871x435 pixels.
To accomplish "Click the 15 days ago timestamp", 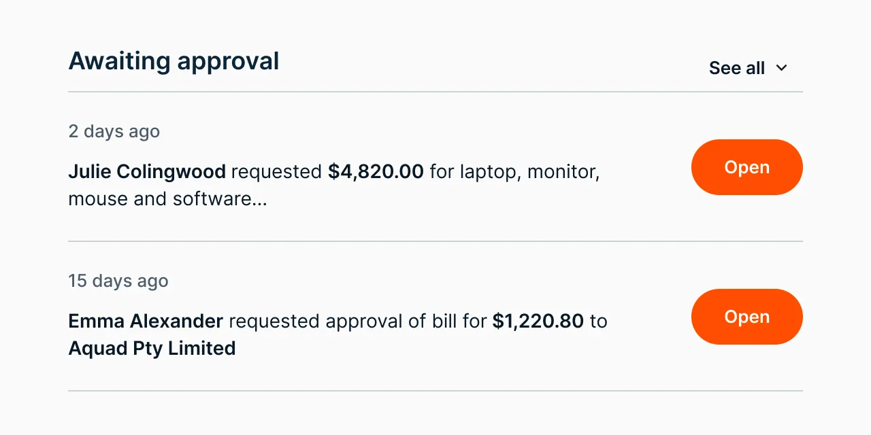I will pos(118,281).
